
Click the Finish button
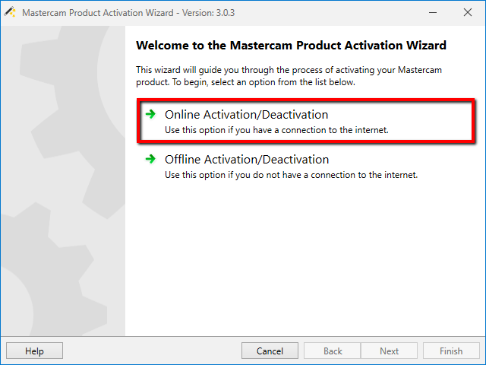pyautogui.click(x=451, y=351)
